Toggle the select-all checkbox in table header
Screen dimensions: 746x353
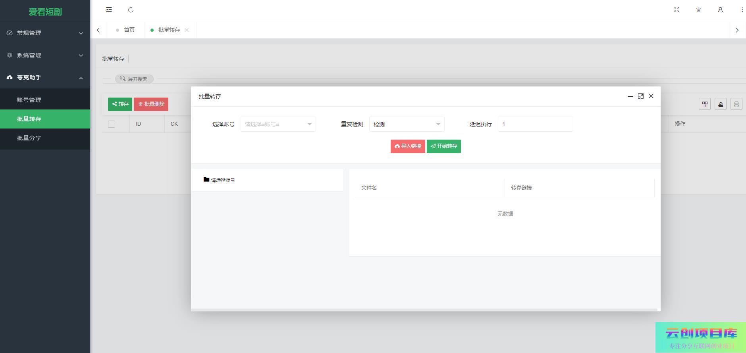point(112,124)
